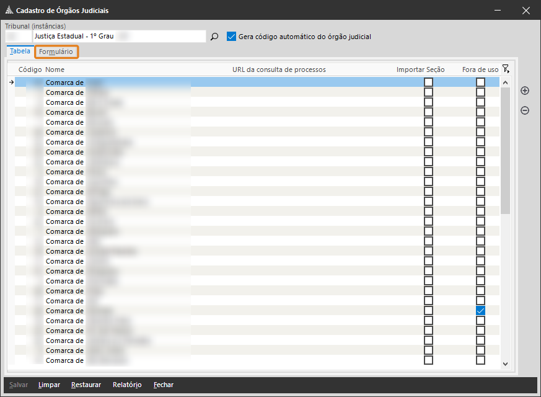Check 'Importar Seção' in the highlighted first row

(x=428, y=83)
